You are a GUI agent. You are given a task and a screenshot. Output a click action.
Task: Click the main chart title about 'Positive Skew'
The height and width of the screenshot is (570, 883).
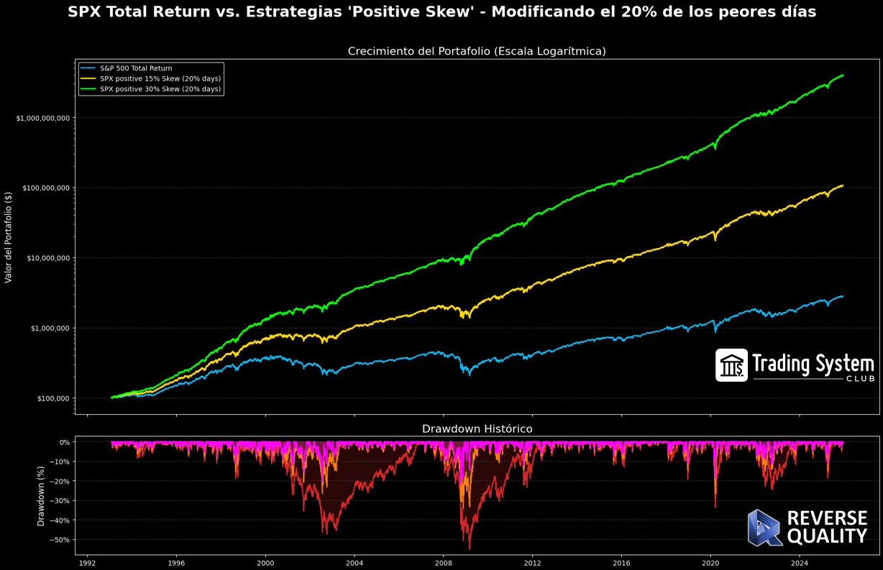point(441,12)
